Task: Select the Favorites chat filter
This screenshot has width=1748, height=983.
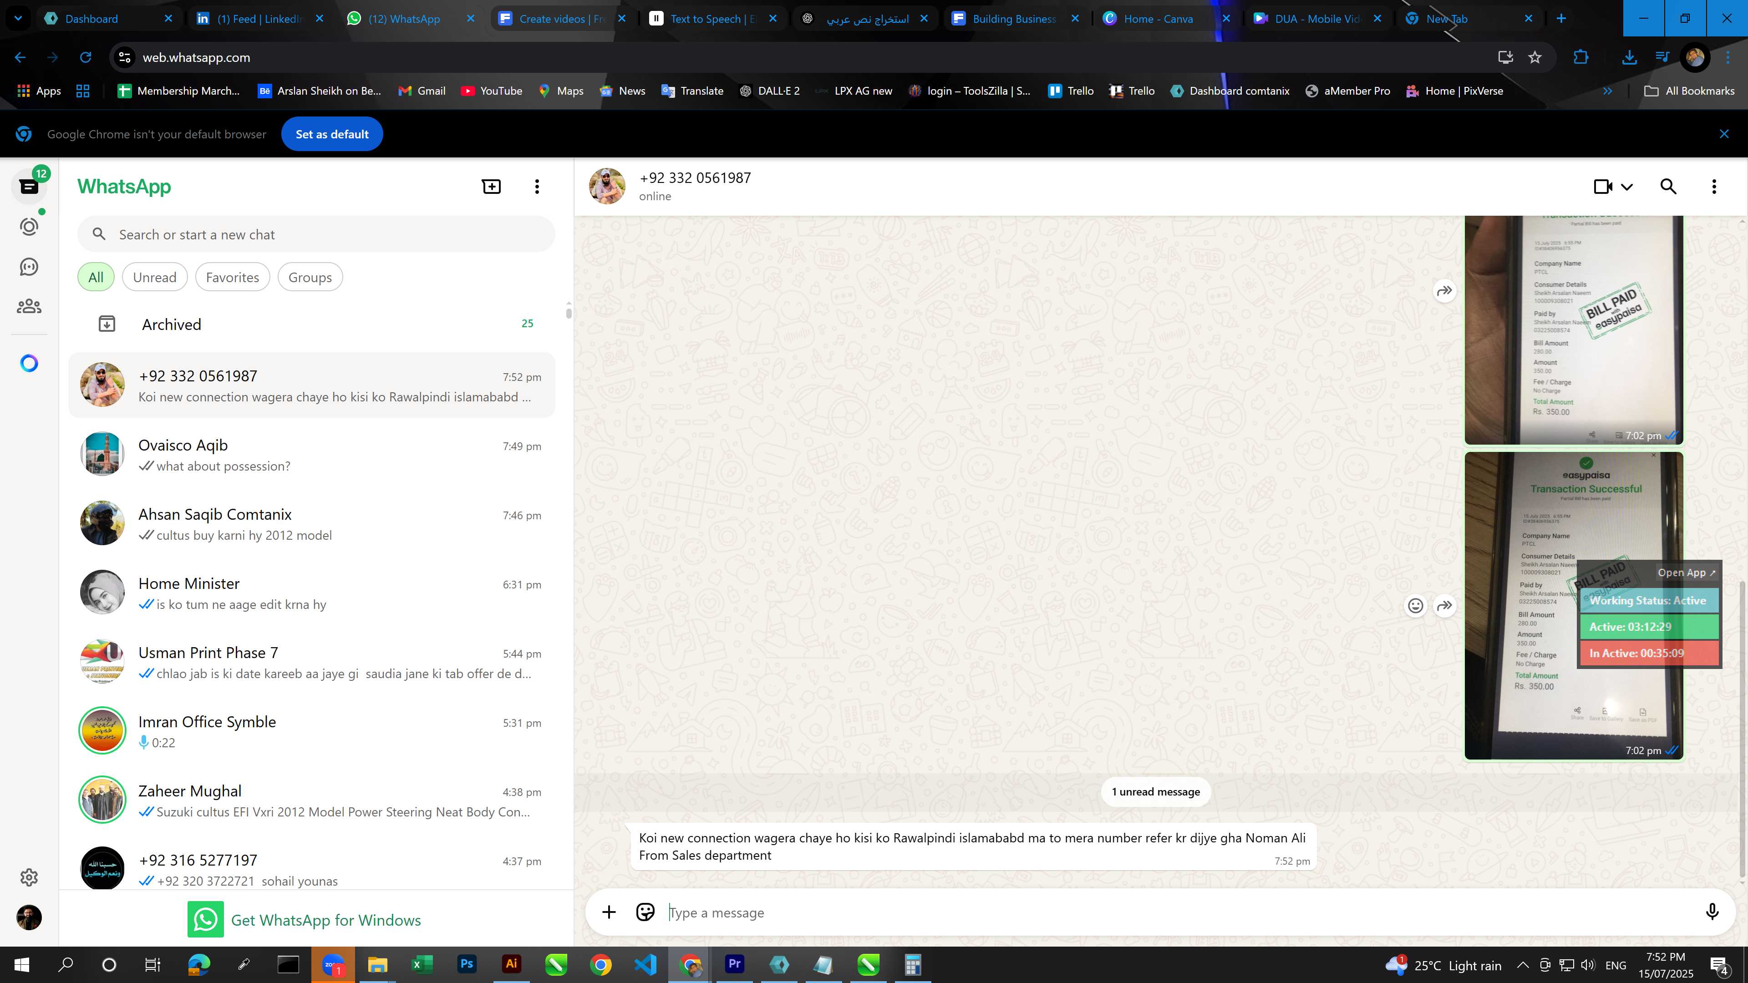Action: coord(232,278)
